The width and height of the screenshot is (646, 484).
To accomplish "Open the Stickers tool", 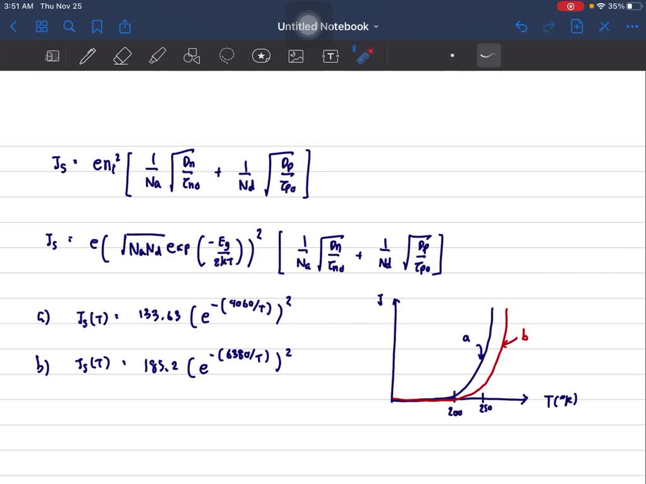I will 261,55.
